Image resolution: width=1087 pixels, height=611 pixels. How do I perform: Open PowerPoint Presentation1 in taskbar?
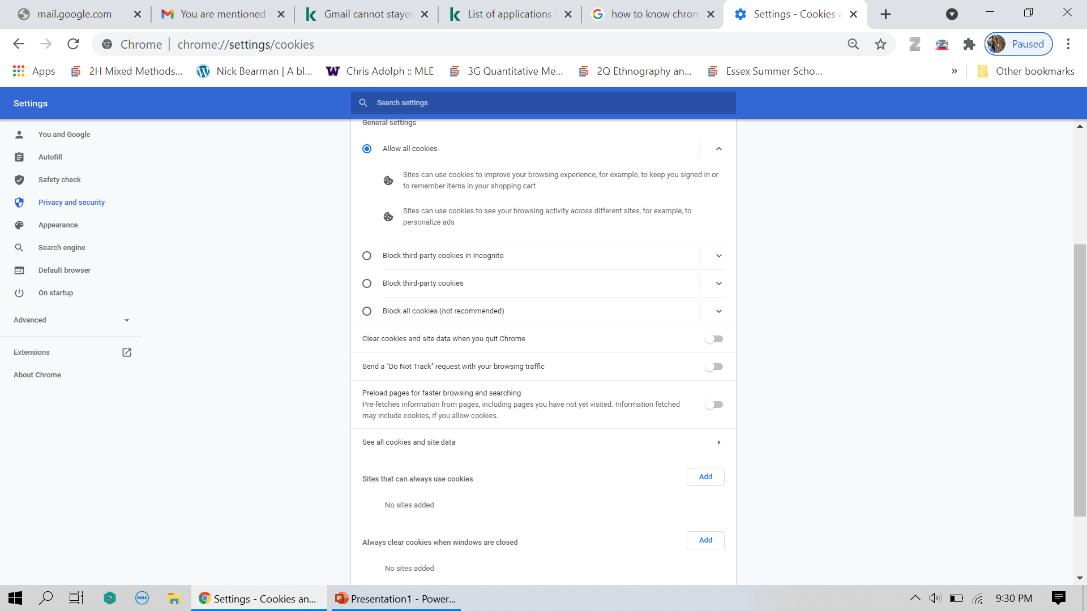[x=396, y=599]
